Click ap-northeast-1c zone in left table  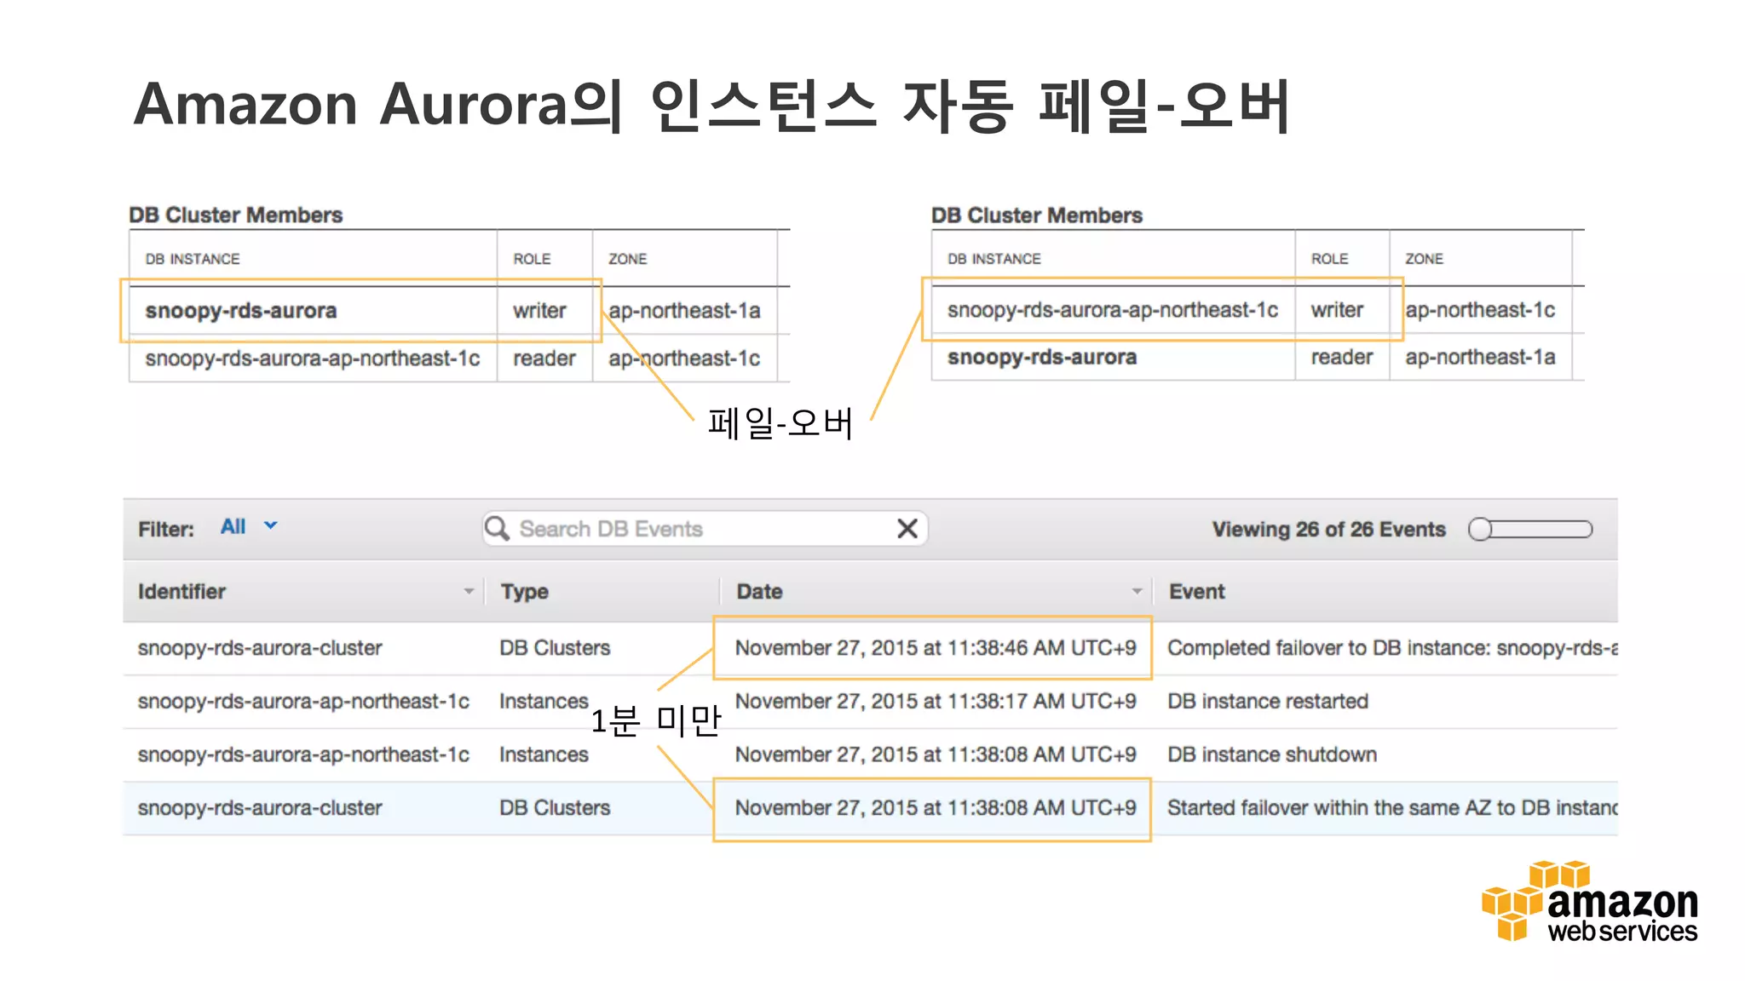click(x=684, y=359)
